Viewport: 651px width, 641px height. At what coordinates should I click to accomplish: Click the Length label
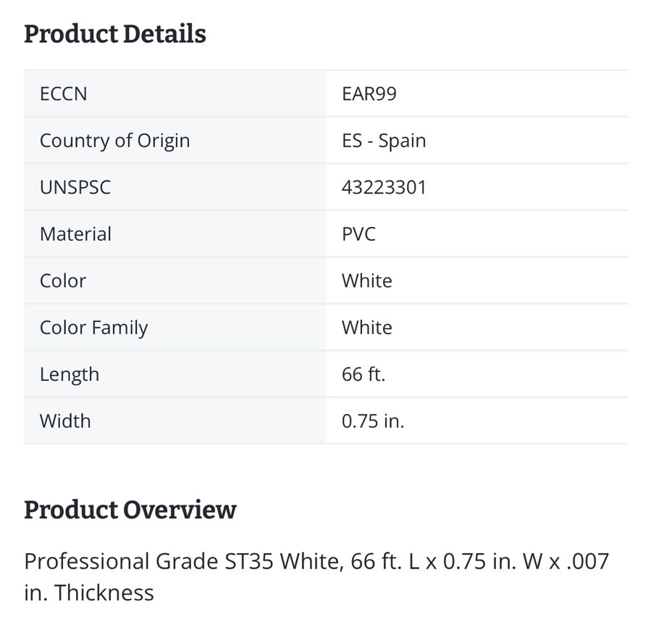(70, 375)
